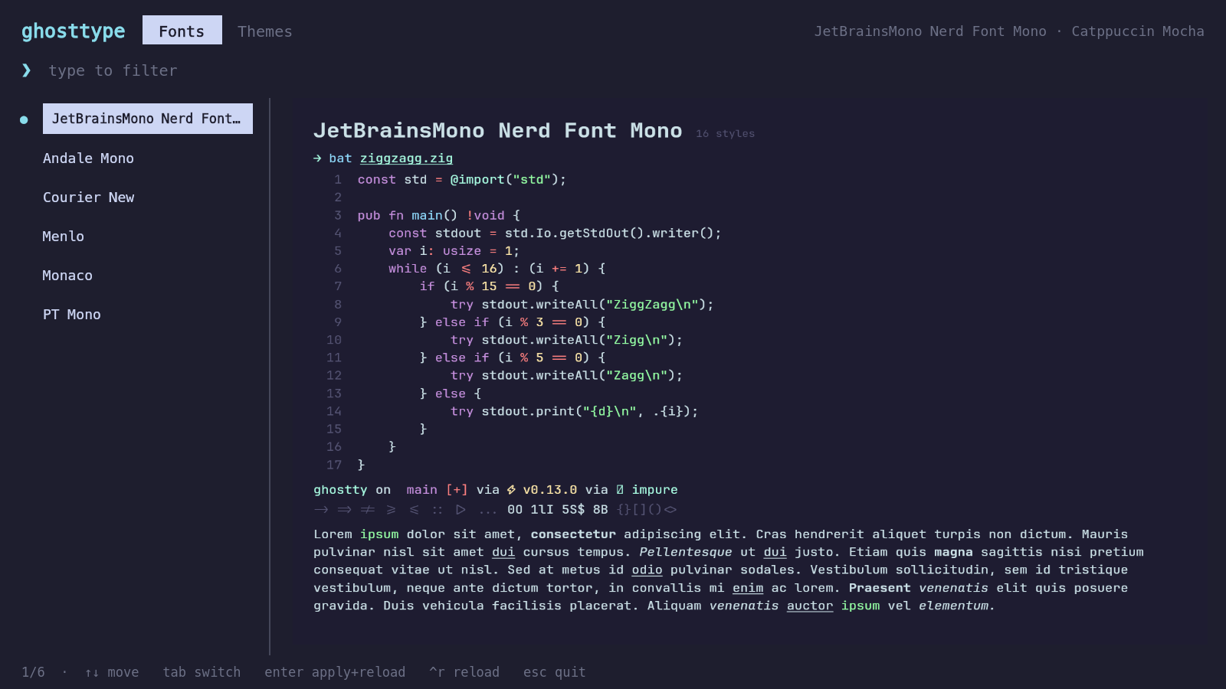Image resolution: width=1226 pixels, height=689 pixels.
Task: Pick the Monaco font entry
Action: (67, 275)
